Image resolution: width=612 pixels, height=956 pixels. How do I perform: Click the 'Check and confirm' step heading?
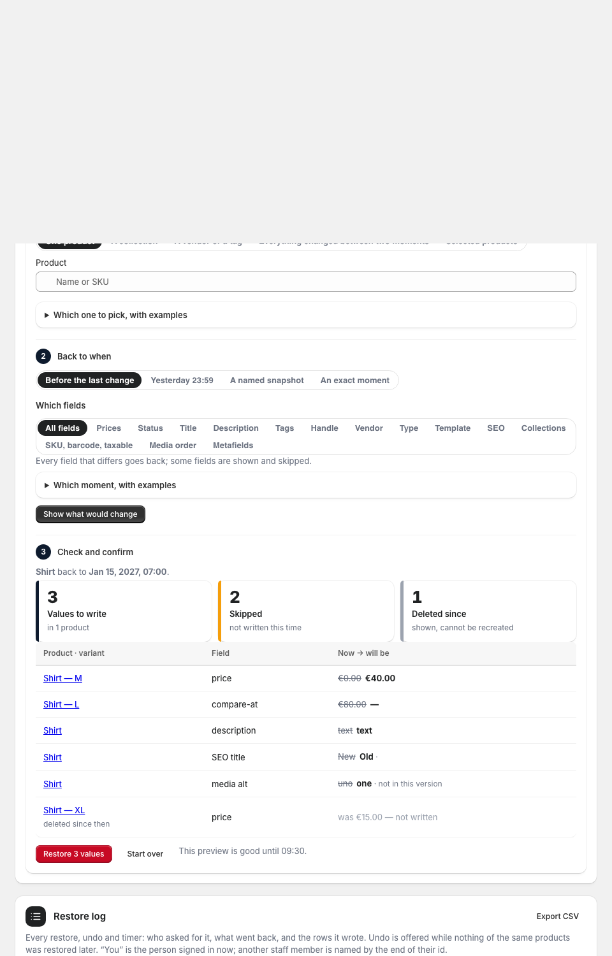coord(95,552)
